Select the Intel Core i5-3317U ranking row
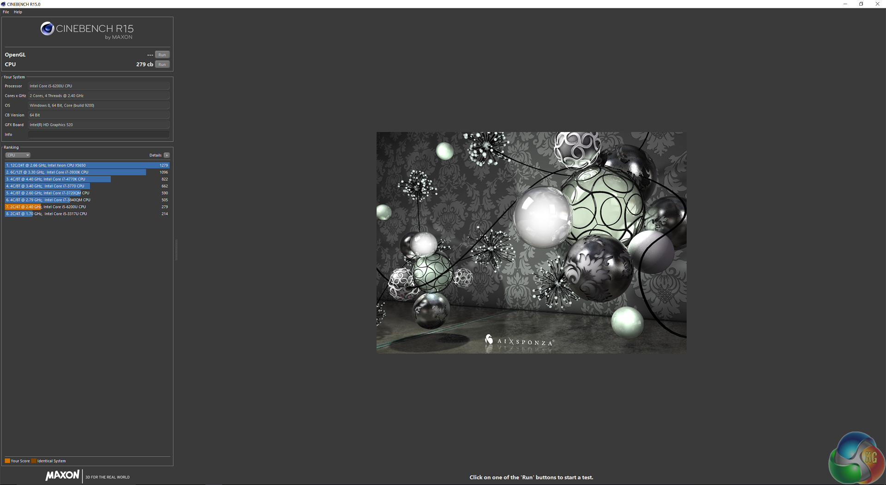 [x=87, y=214]
